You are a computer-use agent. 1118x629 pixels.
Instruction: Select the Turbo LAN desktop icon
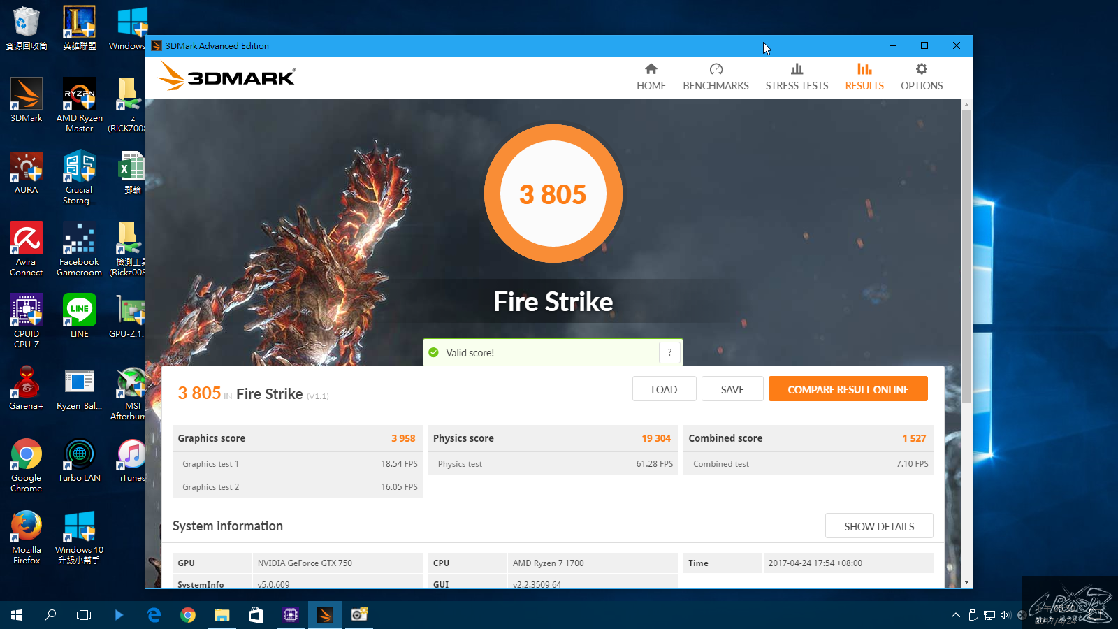80,460
